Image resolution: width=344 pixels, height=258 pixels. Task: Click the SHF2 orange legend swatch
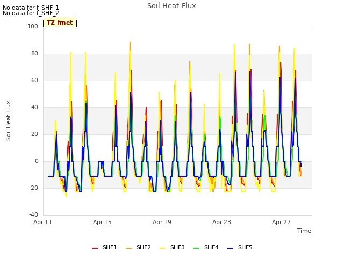tap(129, 248)
